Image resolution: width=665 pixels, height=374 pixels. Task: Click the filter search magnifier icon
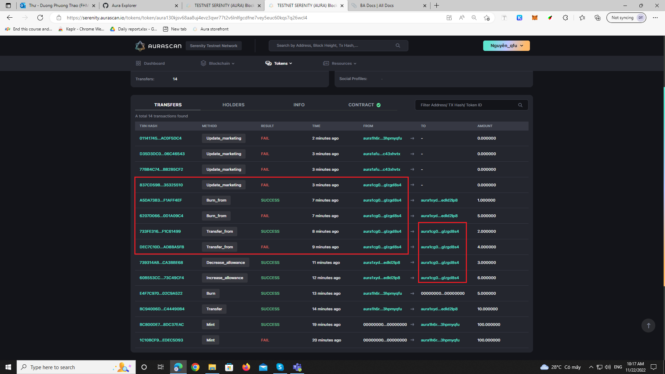tap(520, 105)
